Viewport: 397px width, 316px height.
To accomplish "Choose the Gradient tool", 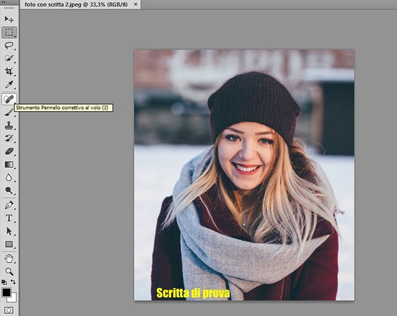I will [9, 165].
